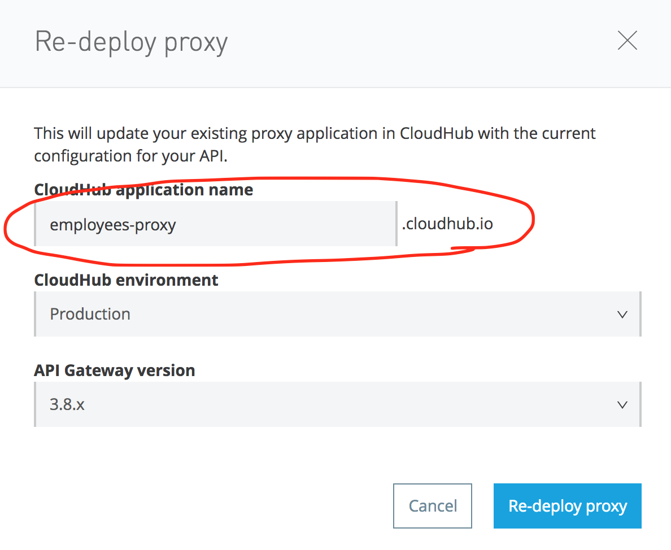Close the Re-deploy proxy dialog
The width and height of the screenshot is (671, 550).
[x=627, y=41]
